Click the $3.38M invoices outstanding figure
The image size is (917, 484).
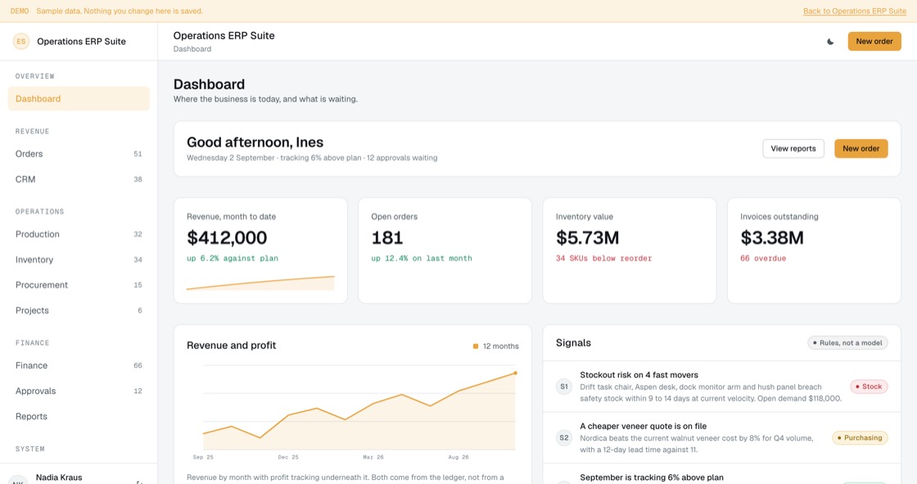[772, 237]
